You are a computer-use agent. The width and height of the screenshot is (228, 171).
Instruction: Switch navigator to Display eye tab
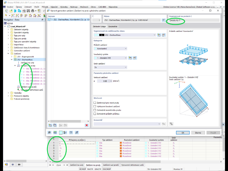click(x=13, y=164)
